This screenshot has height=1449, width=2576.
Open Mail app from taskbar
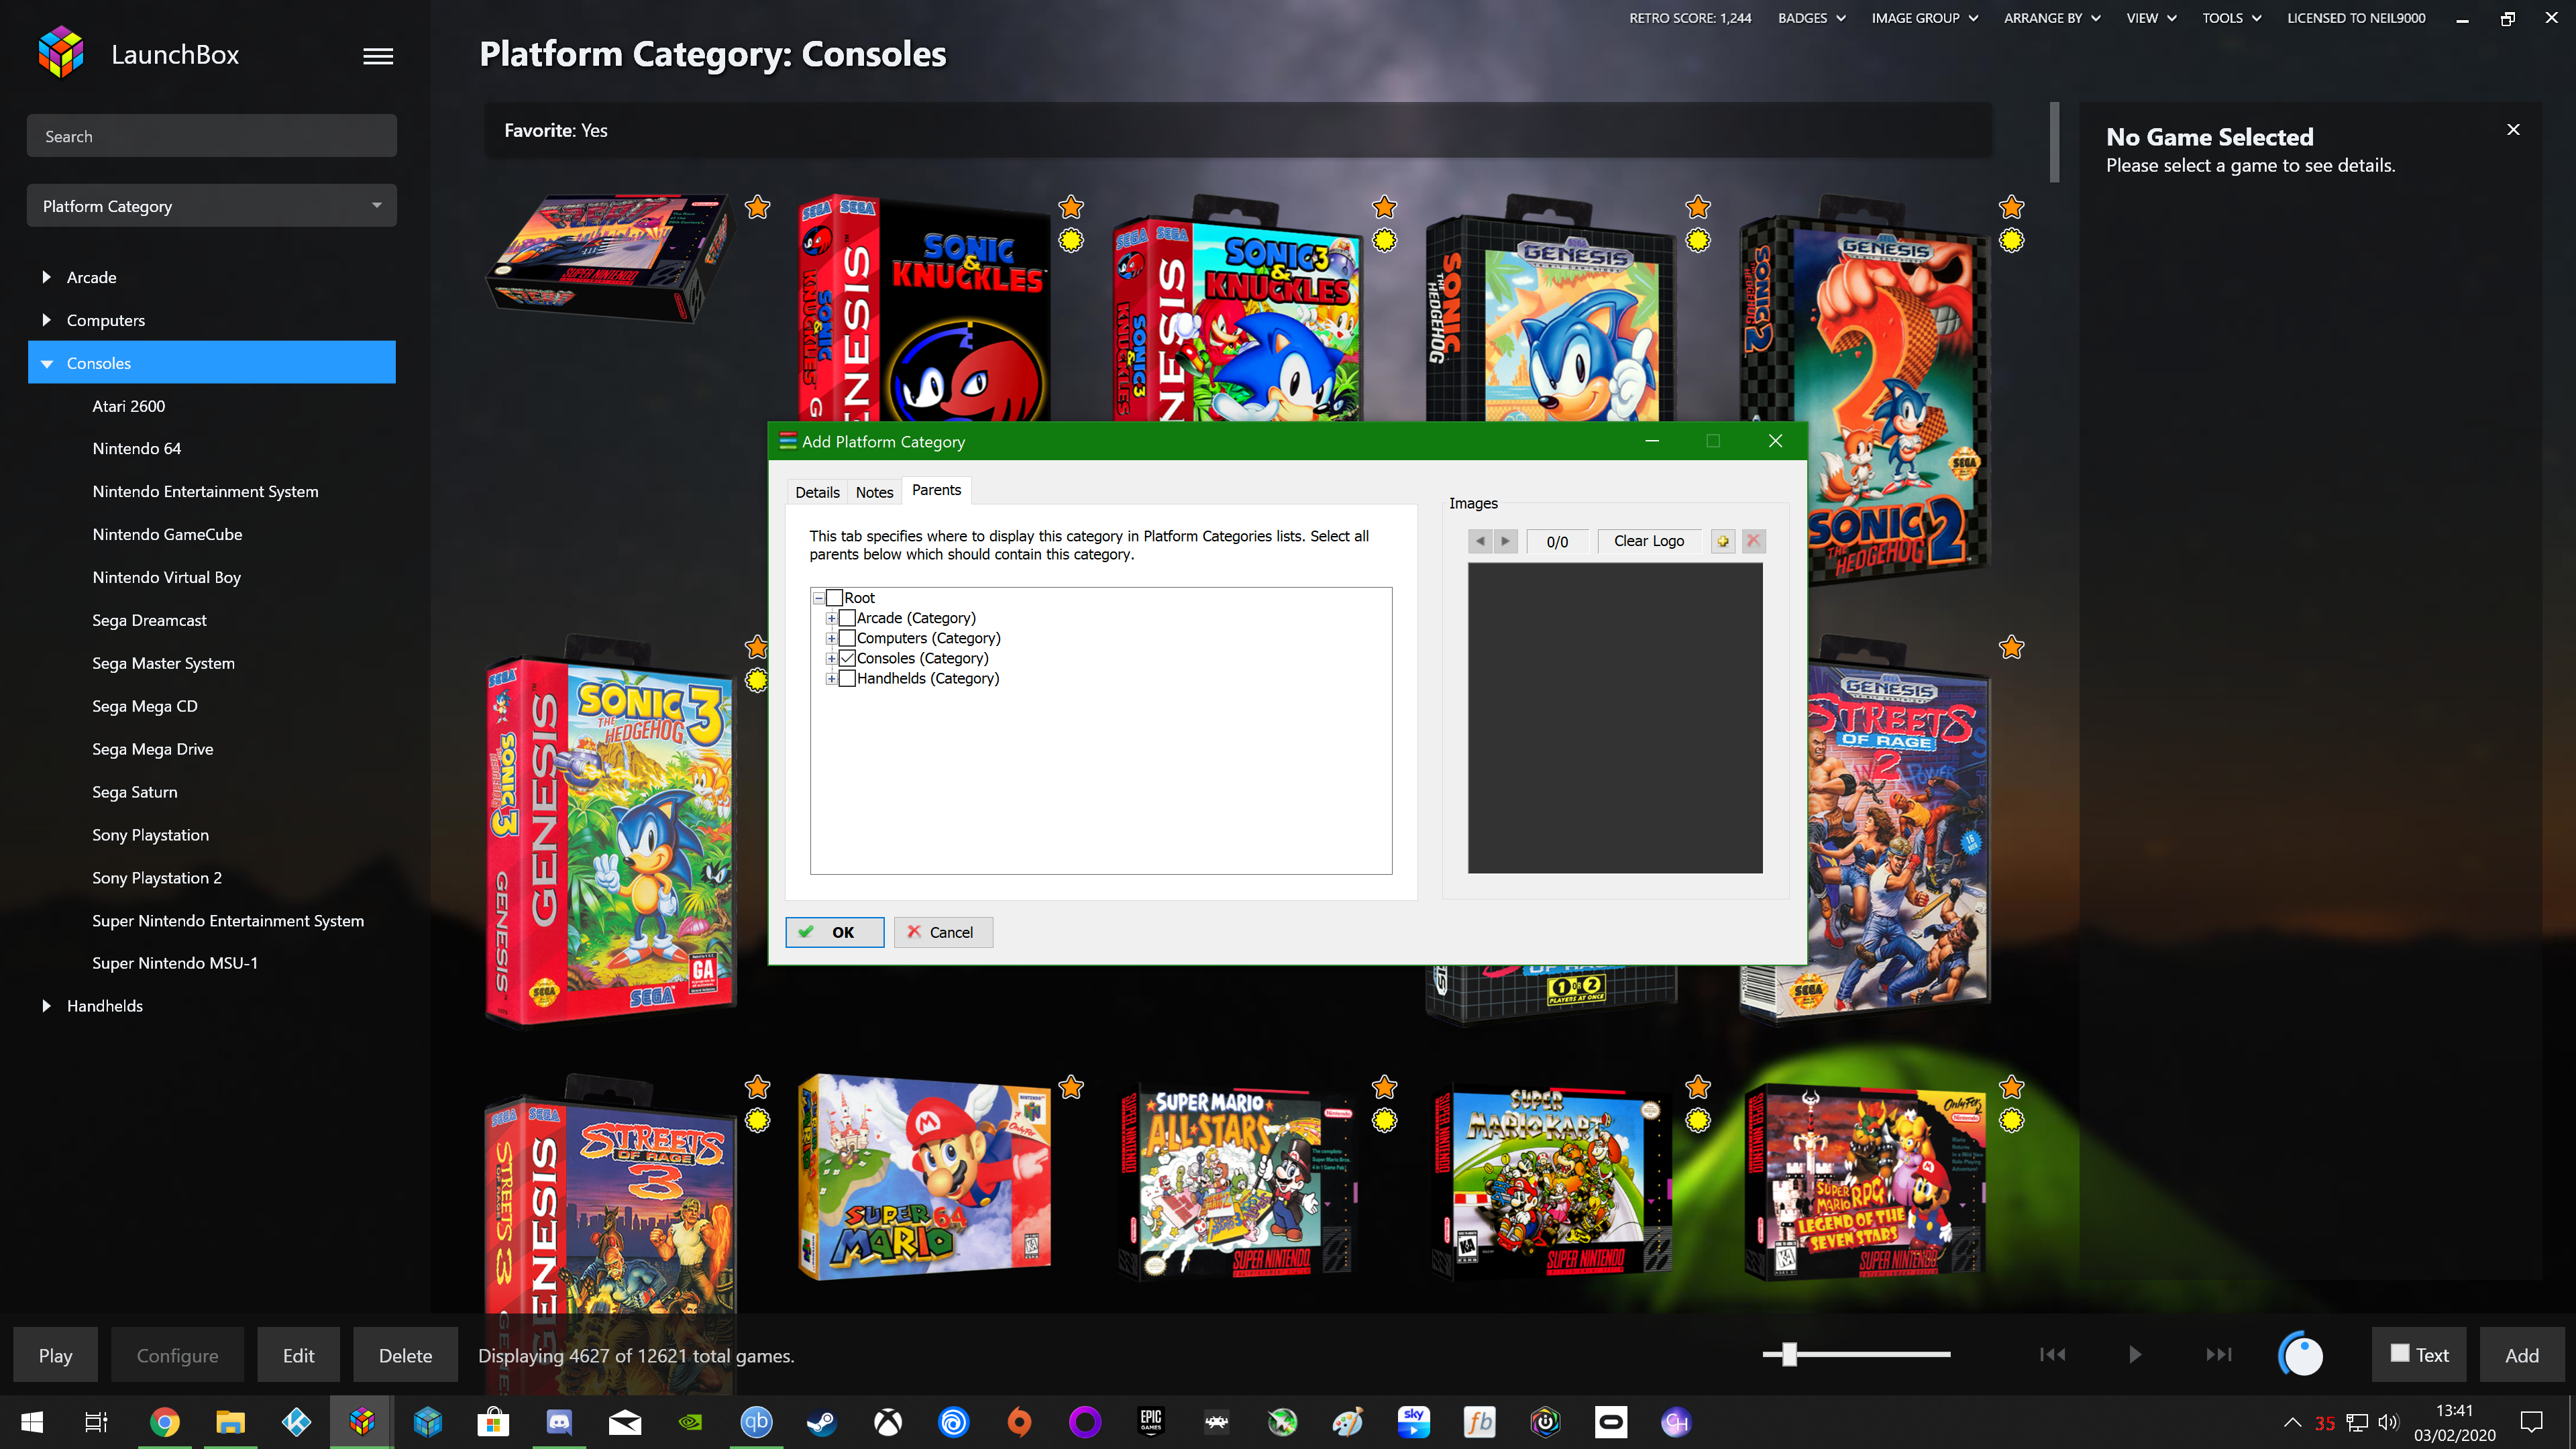[x=625, y=1422]
